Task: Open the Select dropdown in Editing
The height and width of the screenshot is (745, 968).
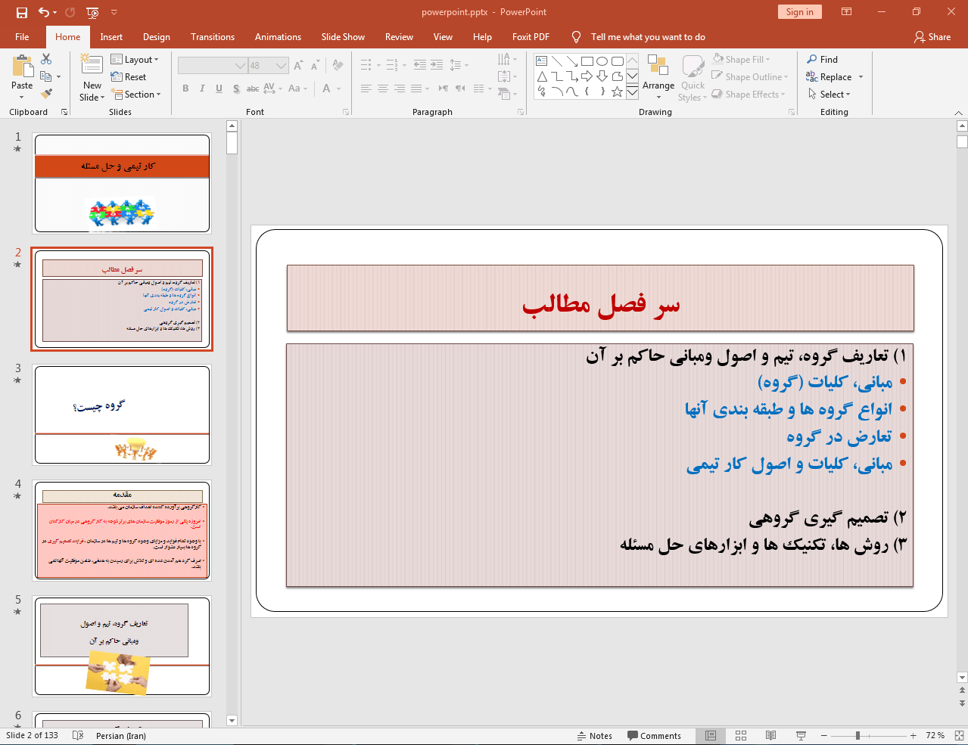Action: [x=829, y=95]
